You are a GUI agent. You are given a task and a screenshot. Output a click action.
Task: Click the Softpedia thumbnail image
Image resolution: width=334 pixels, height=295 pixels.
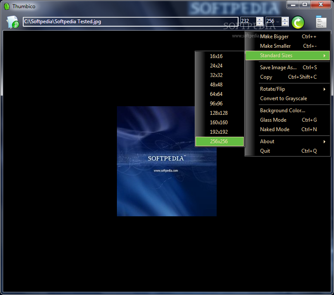(x=167, y=161)
